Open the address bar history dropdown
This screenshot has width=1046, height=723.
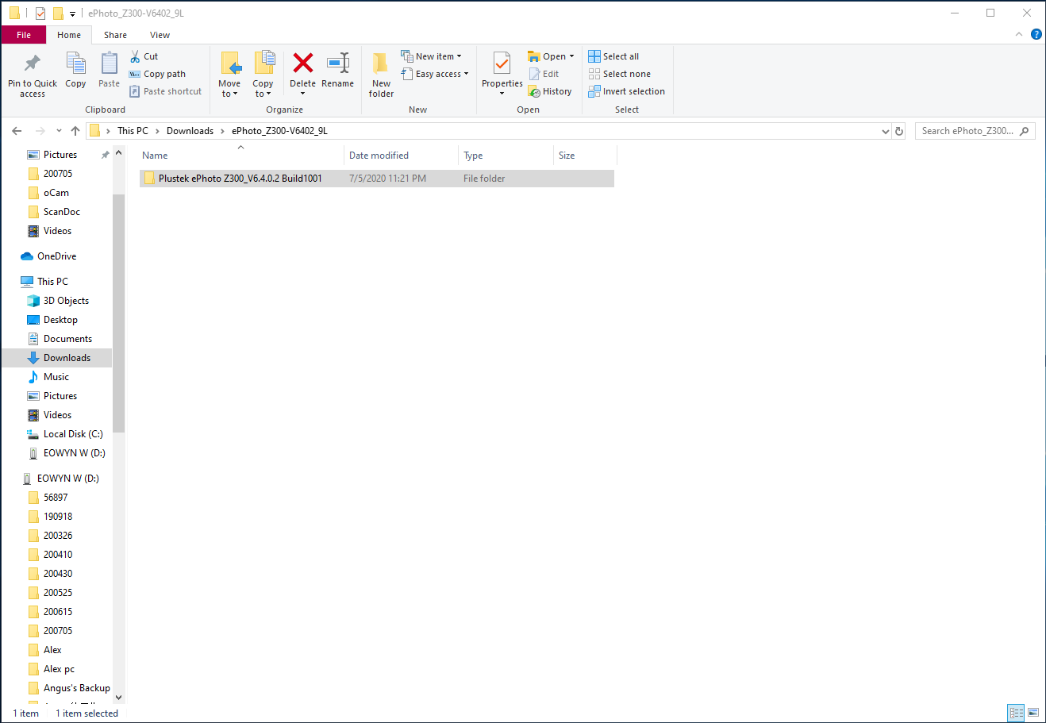click(886, 131)
